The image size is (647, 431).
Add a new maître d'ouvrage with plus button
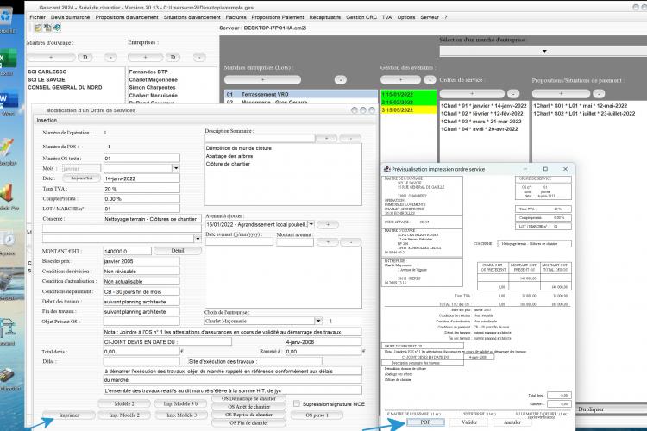51,58
